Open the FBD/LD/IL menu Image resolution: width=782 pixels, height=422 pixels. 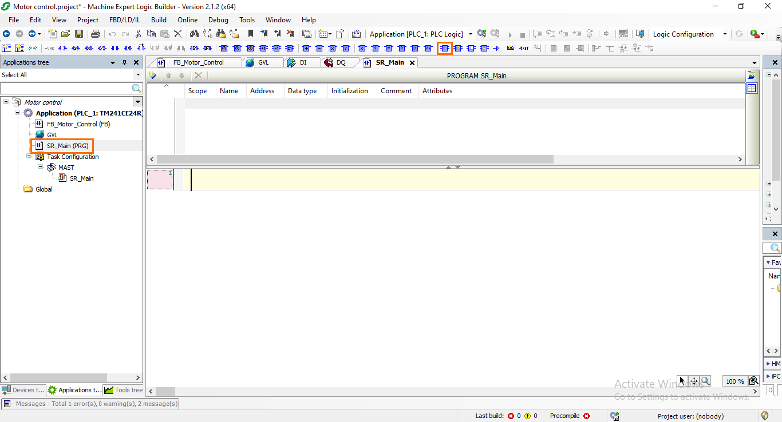pyautogui.click(x=124, y=19)
